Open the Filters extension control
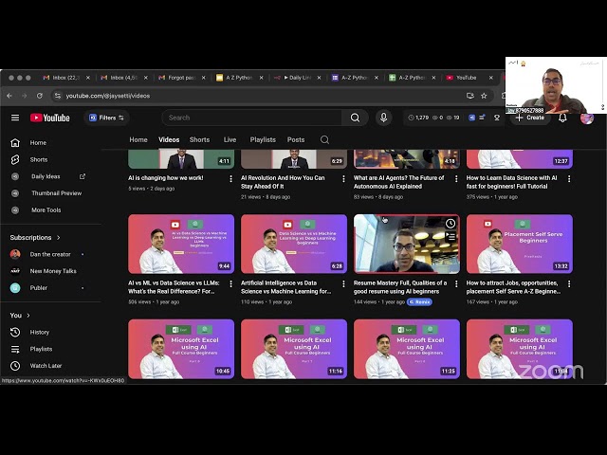 [x=102, y=118]
